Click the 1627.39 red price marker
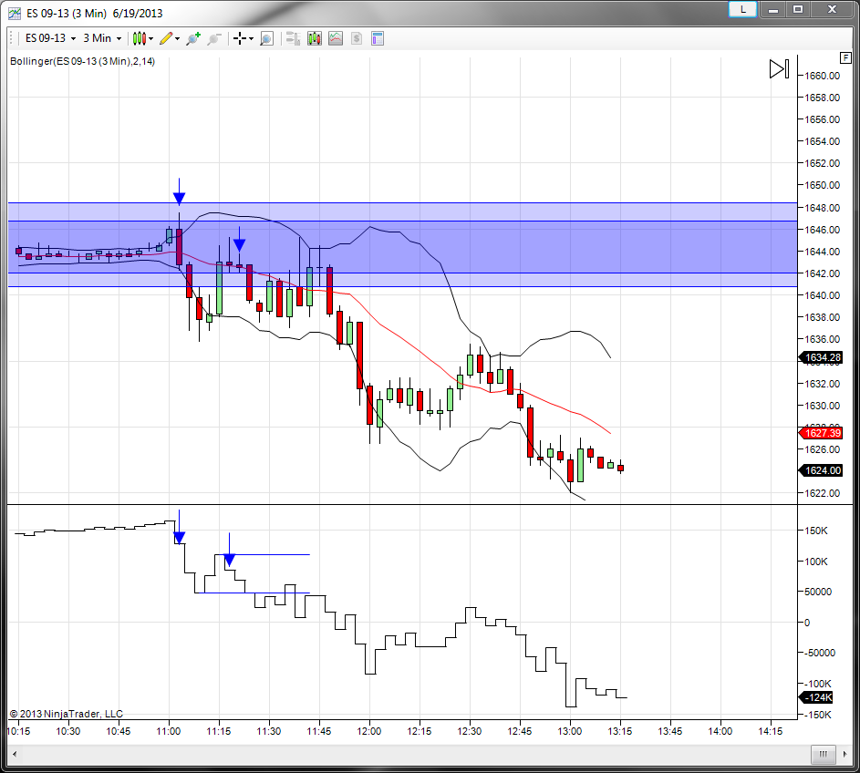The image size is (860, 773). pos(820,433)
